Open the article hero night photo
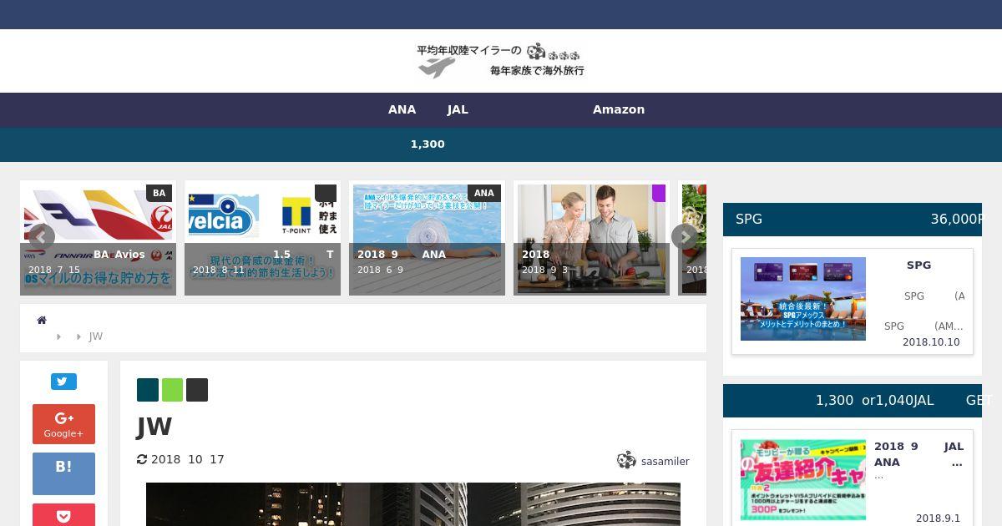1002x526 pixels. 413,504
